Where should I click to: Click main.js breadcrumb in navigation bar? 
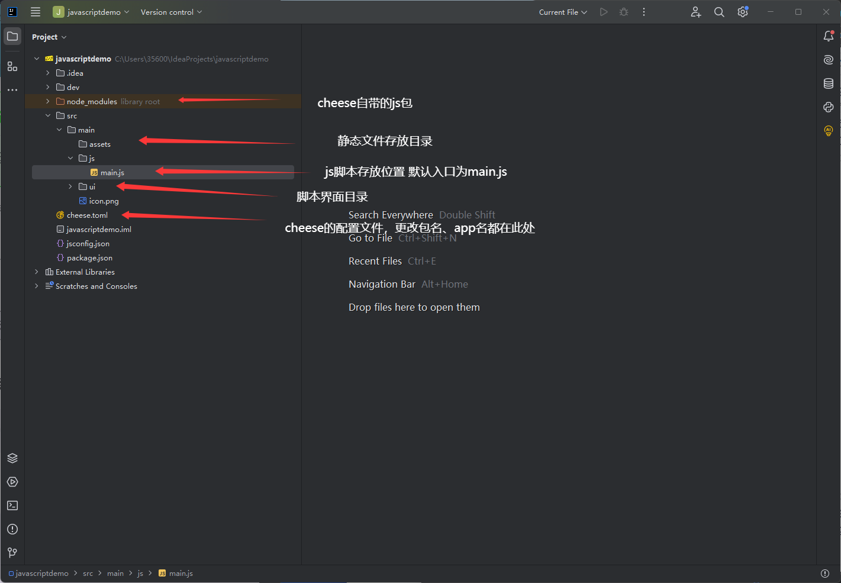[x=176, y=573]
